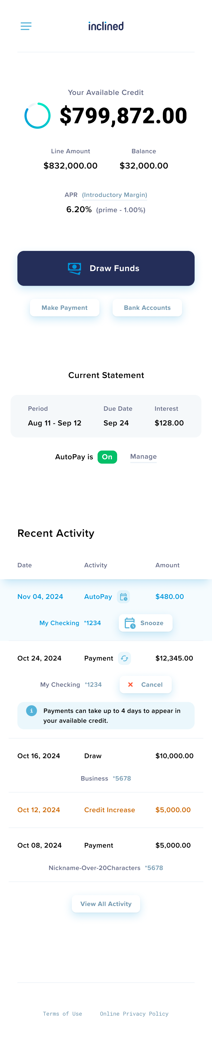Open the Online Privacy Policy link
Viewport: 212px width, 1044px height.
coord(134,1014)
